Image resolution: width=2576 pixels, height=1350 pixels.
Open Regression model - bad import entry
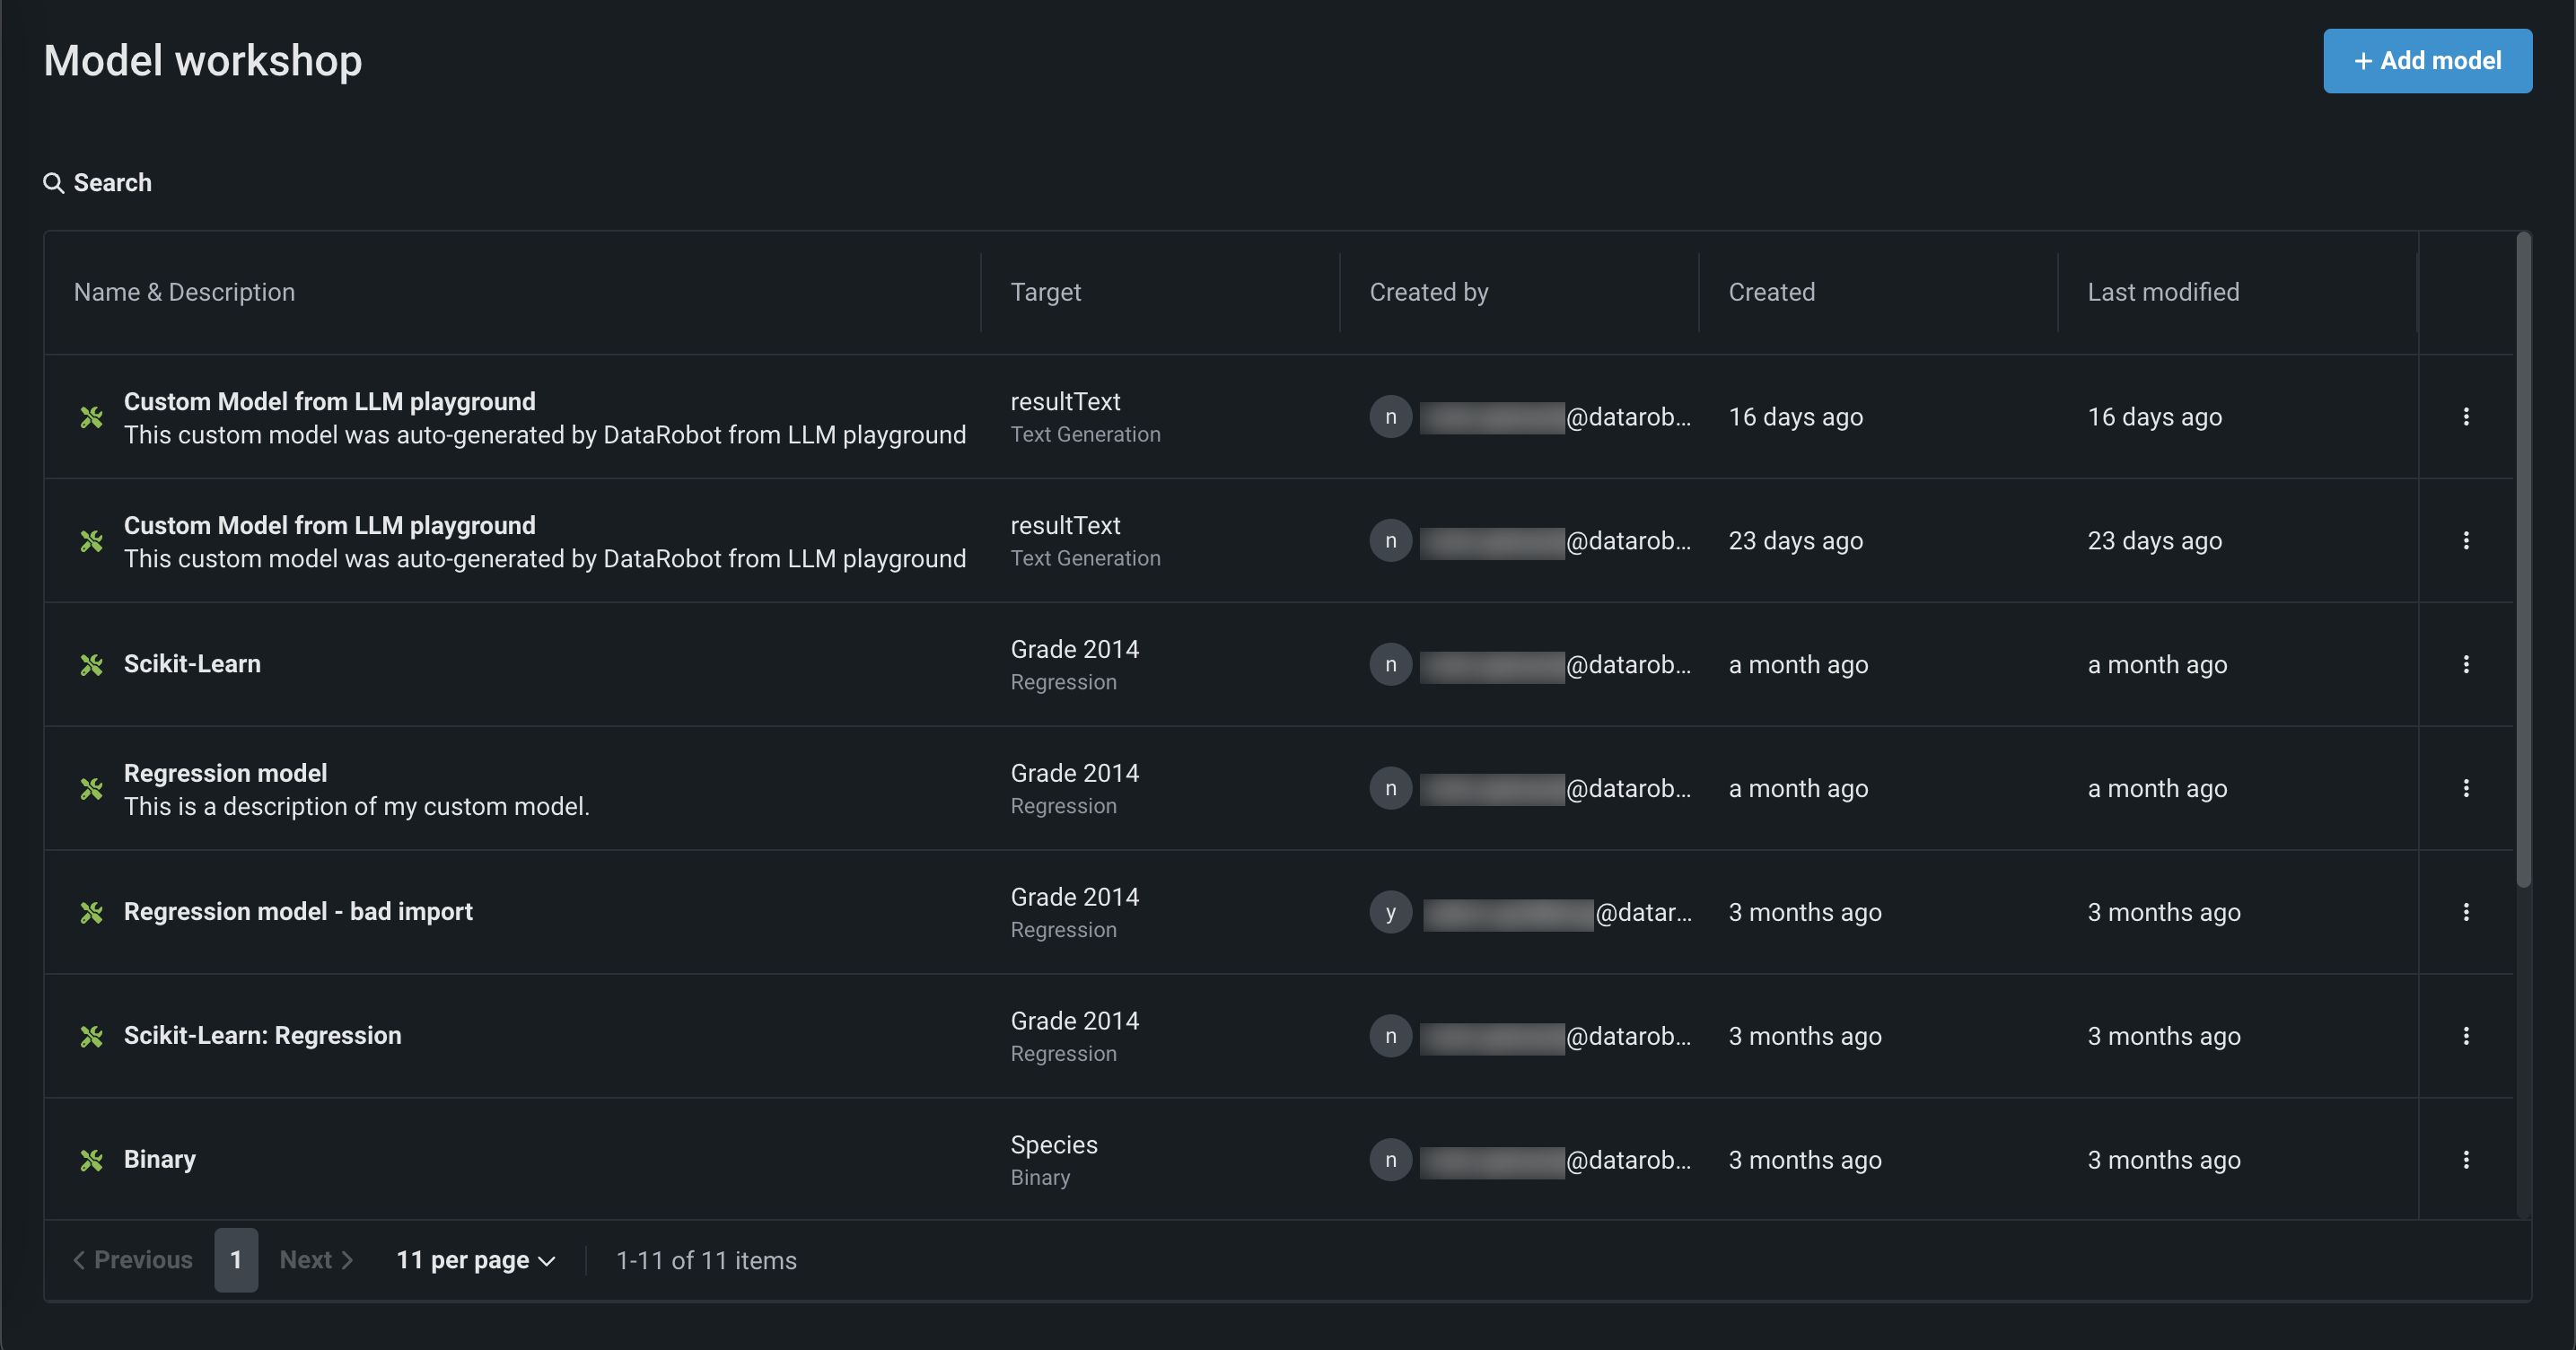pyautogui.click(x=298, y=911)
